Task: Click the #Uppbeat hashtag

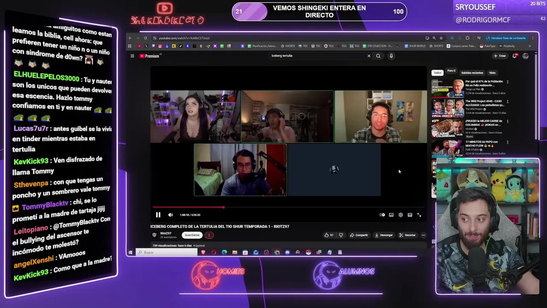Action: 199,246
